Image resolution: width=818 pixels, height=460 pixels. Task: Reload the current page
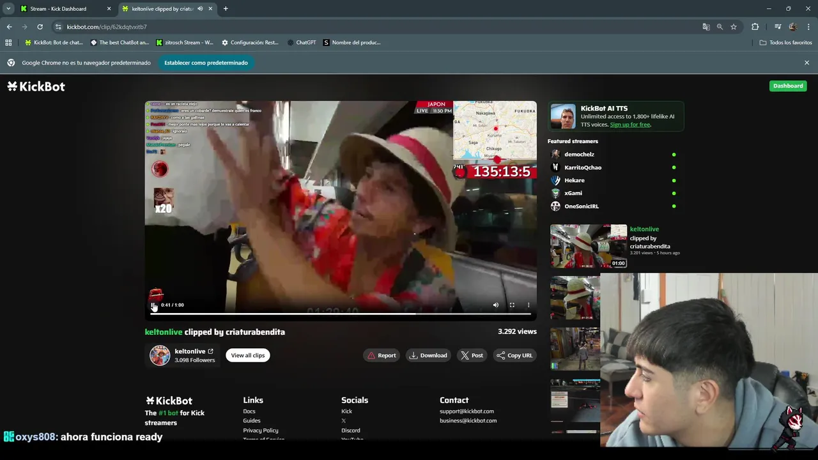point(40,27)
